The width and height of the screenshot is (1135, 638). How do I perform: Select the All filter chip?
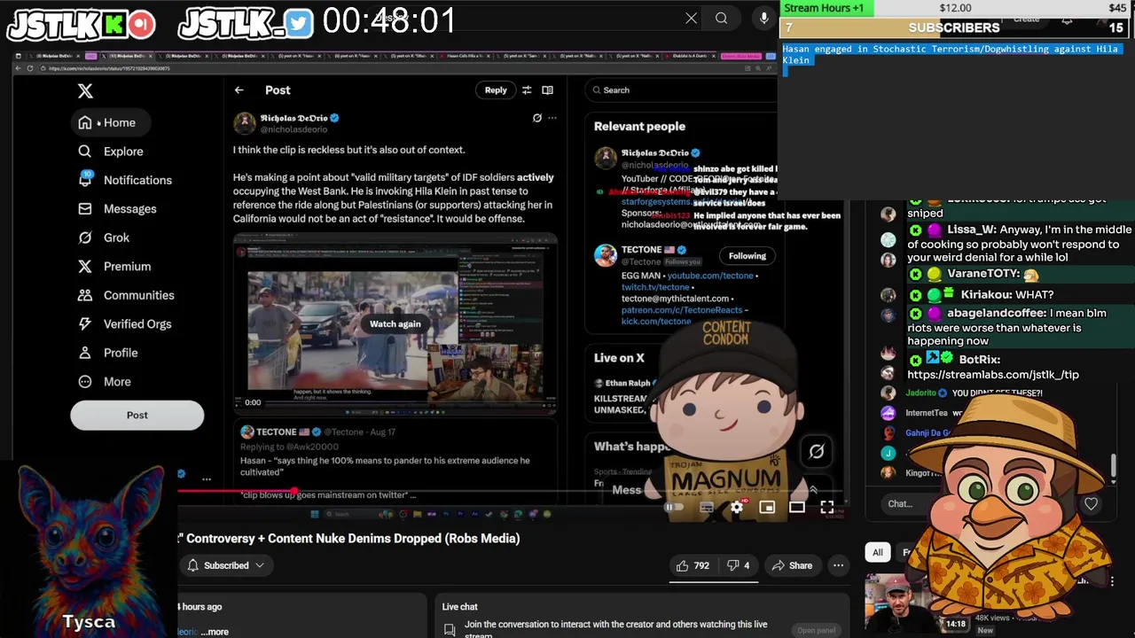point(877,552)
